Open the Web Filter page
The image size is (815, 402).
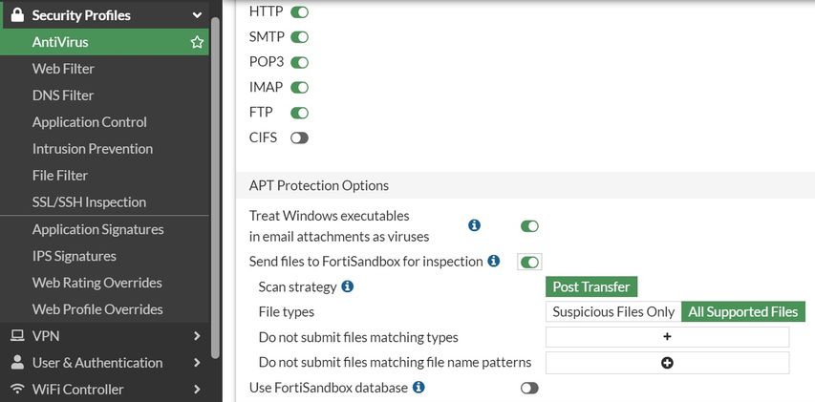(x=63, y=69)
